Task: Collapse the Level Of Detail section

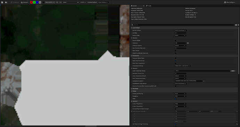Action: click(131, 28)
